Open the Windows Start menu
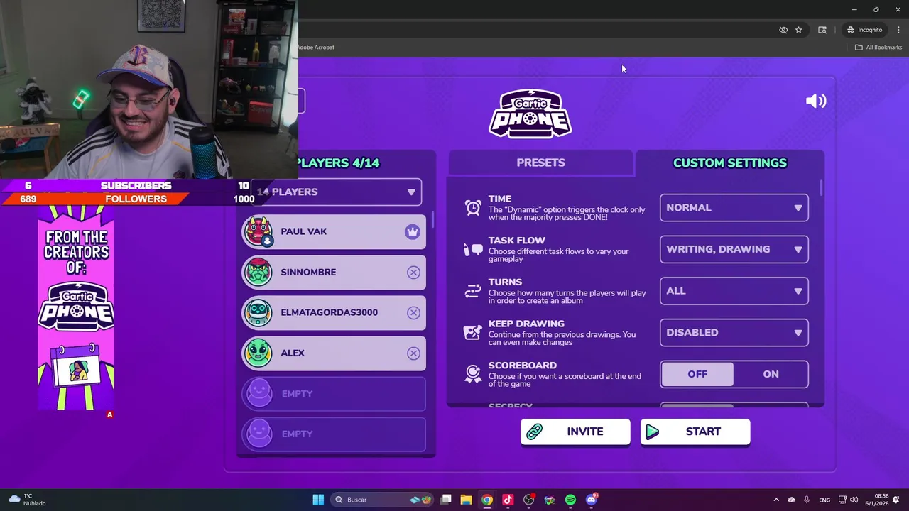 (x=318, y=500)
